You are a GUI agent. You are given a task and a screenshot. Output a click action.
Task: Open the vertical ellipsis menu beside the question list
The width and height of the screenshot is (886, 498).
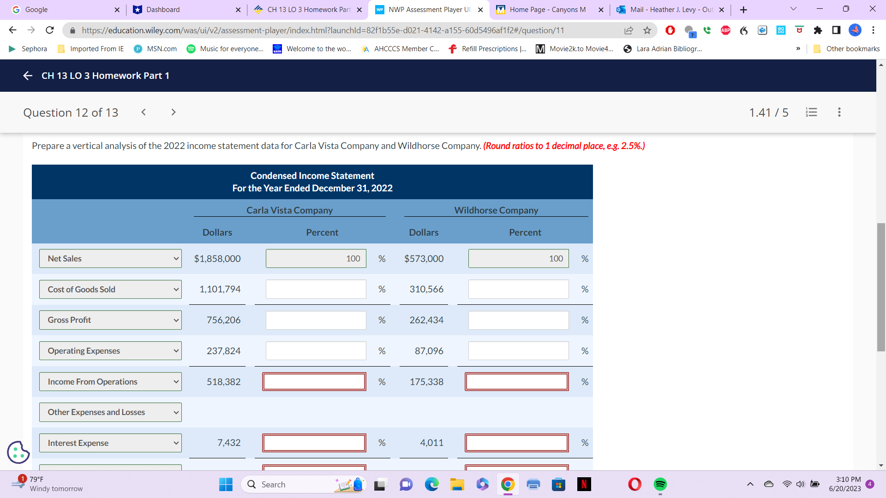(839, 112)
